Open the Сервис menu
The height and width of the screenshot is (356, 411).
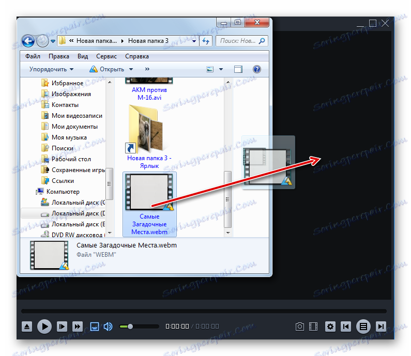click(106, 56)
